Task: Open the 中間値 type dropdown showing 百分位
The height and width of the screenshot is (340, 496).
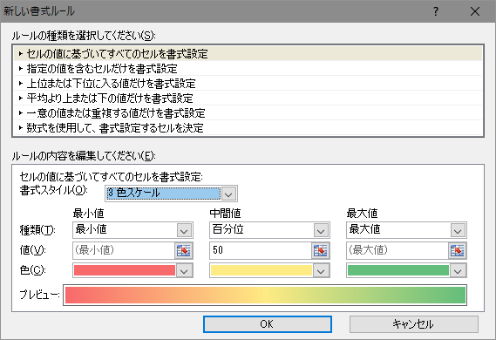Action: (x=321, y=230)
